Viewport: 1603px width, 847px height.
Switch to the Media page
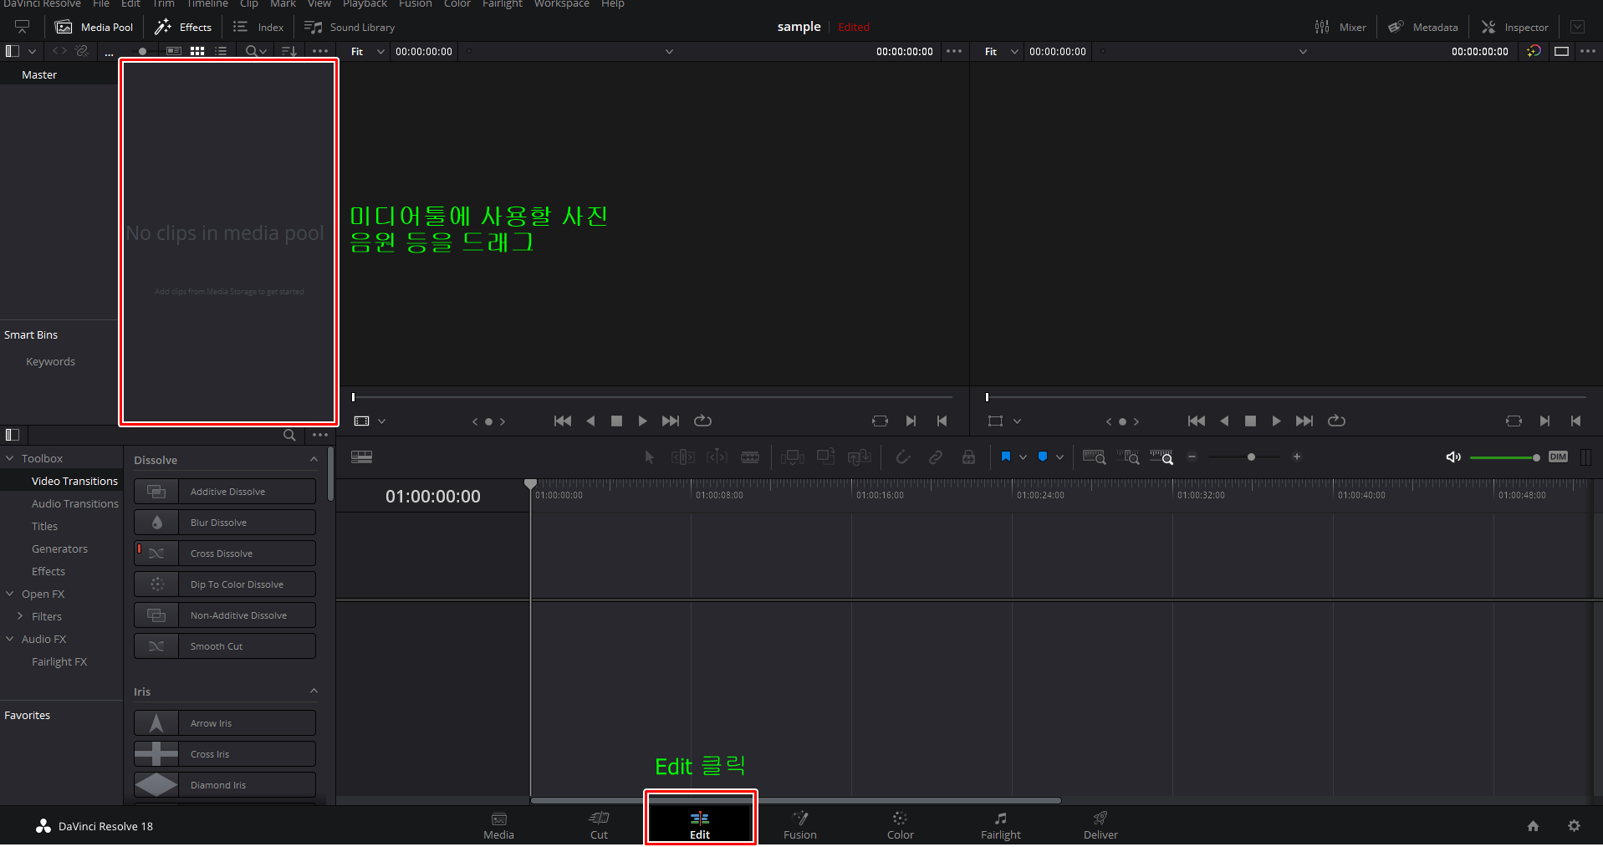click(499, 825)
